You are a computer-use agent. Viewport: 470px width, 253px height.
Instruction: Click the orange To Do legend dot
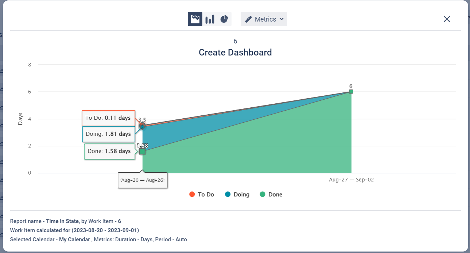[x=192, y=194]
